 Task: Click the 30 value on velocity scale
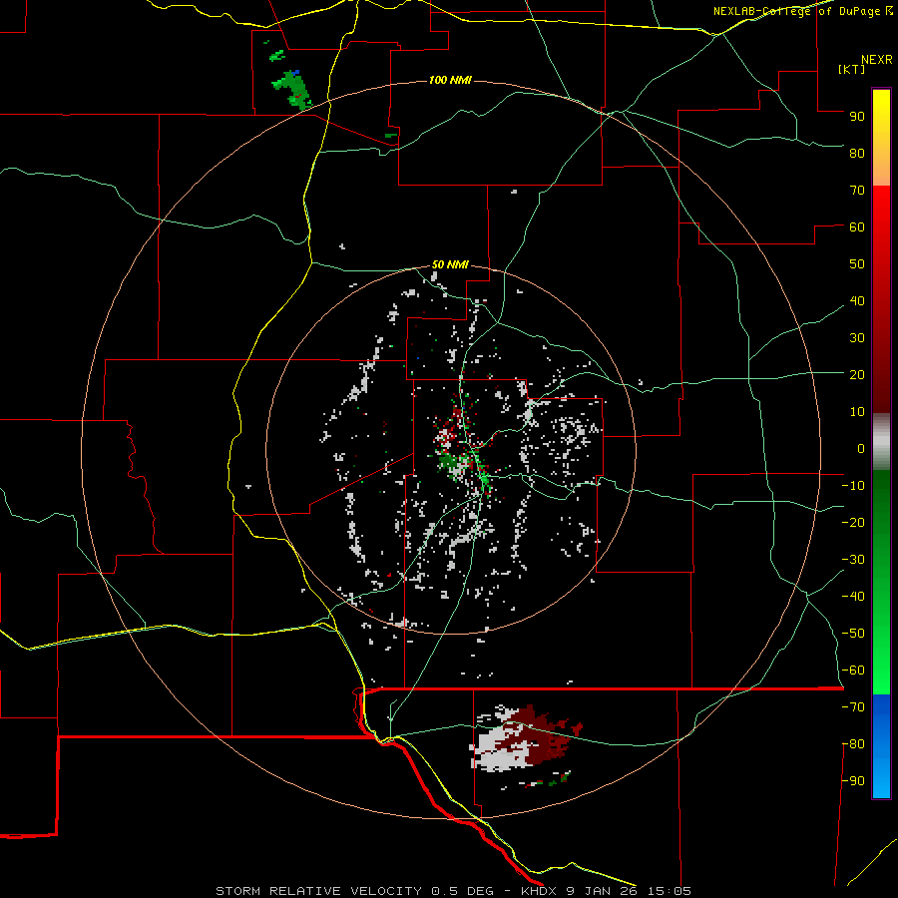point(857,338)
